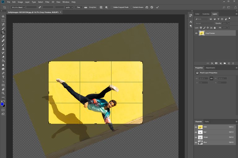
Task: Open the Channels panel flyout menu
Action: pyautogui.click(x=236, y=122)
